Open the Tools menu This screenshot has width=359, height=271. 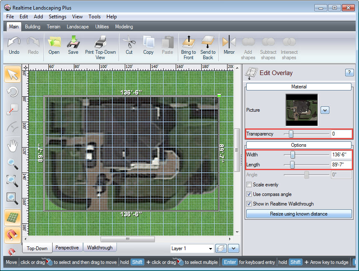pyautogui.click(x=95, y=17)
